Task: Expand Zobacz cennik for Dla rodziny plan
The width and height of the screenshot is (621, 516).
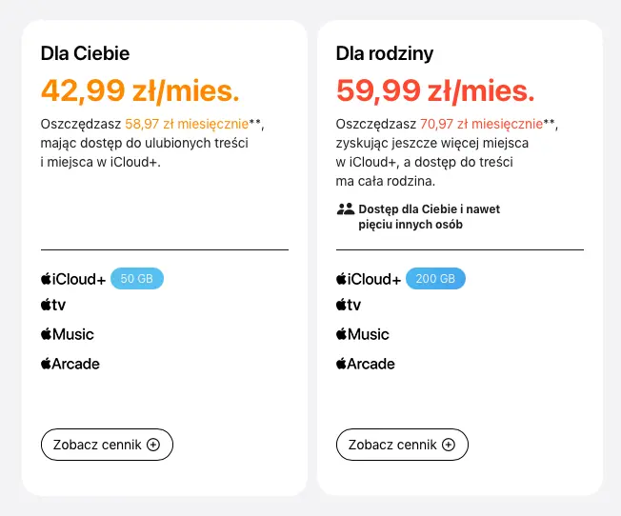Action: [x=402, y=445]
